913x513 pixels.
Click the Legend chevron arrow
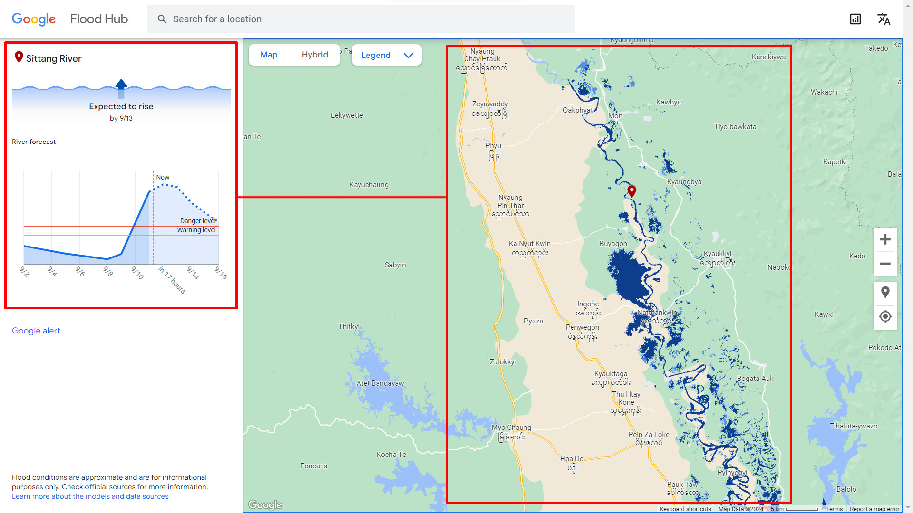[408, 56]
